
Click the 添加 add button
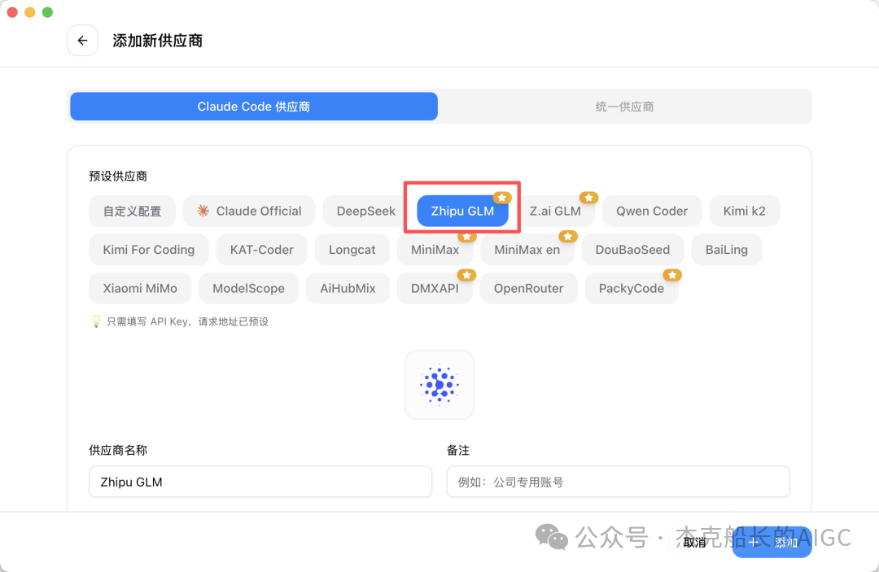pyautogui.click(x=772, y=543)
